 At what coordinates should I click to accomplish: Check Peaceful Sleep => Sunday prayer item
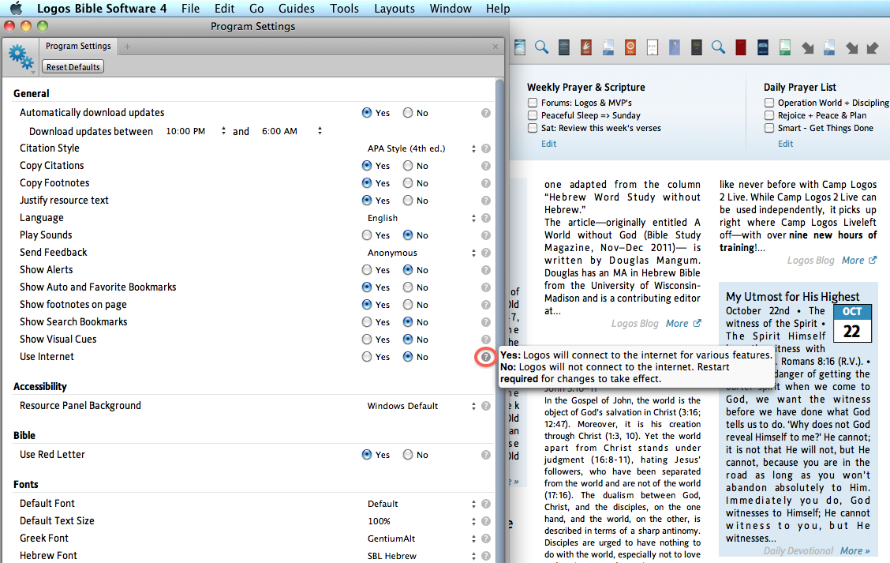coord(533,115)
